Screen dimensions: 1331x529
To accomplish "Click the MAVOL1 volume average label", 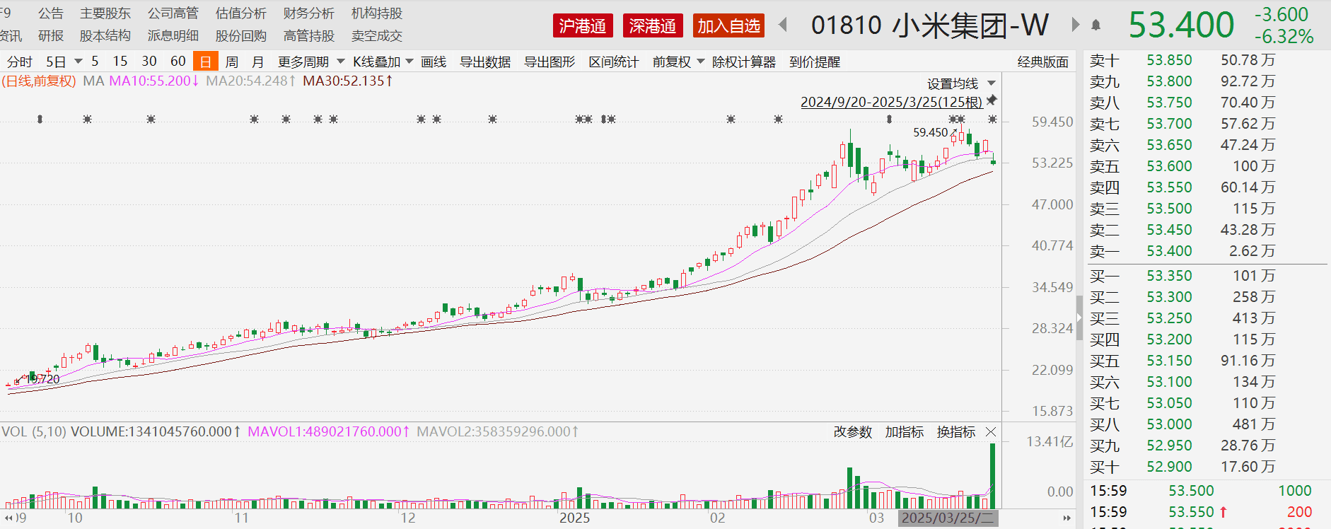I will click(x=328, y=431).
